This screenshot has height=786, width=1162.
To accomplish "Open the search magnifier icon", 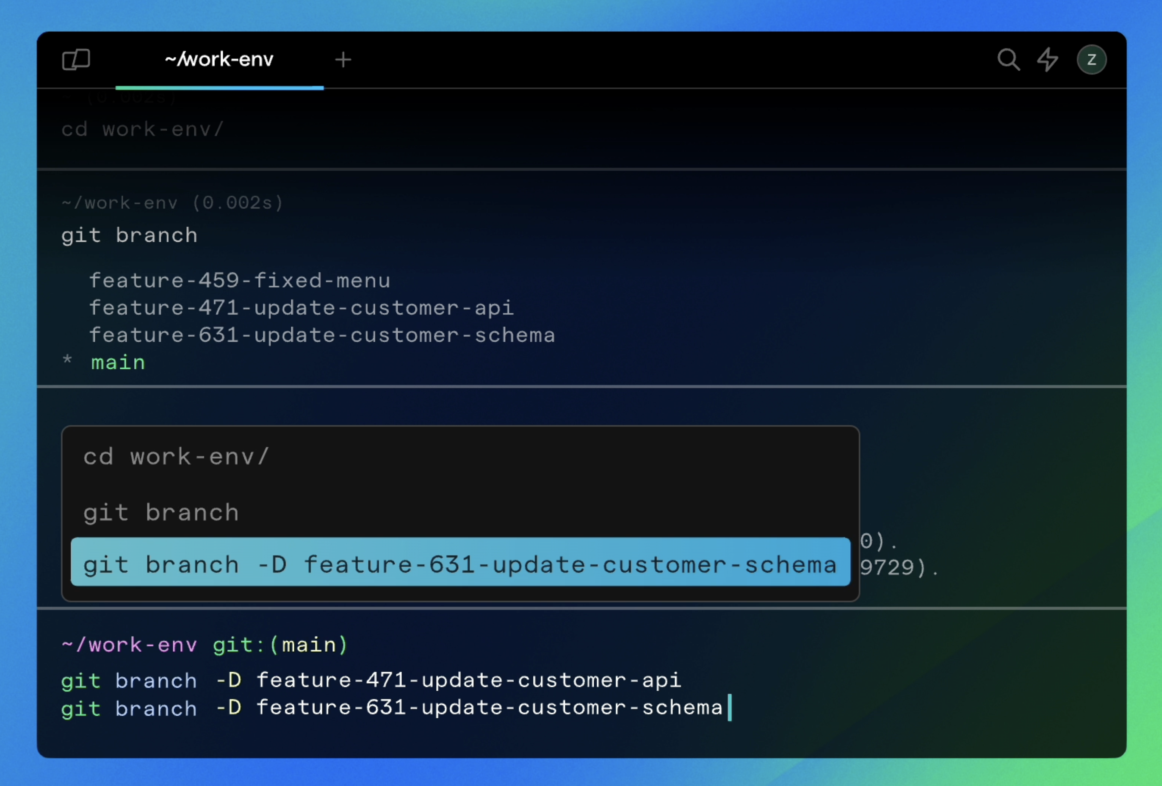I will [x=1008, y=60].
